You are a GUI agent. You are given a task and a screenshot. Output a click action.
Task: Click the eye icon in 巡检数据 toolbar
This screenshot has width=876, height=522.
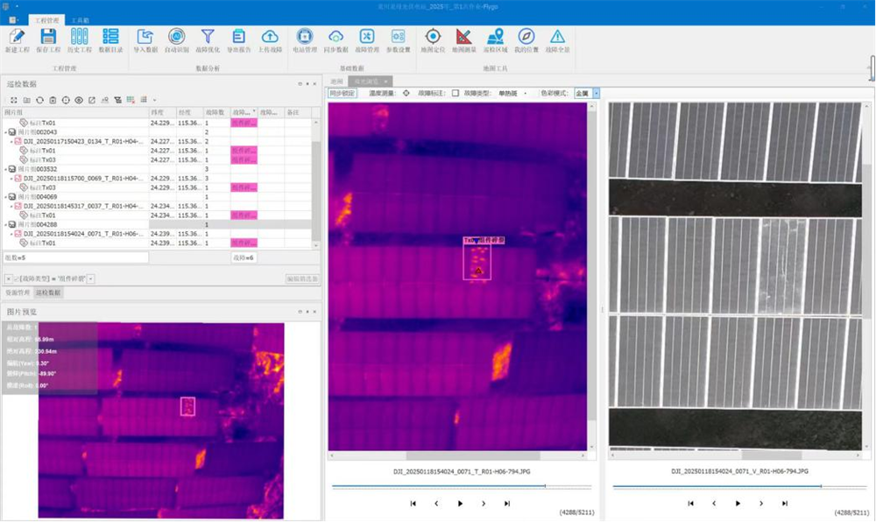[78, 100]
